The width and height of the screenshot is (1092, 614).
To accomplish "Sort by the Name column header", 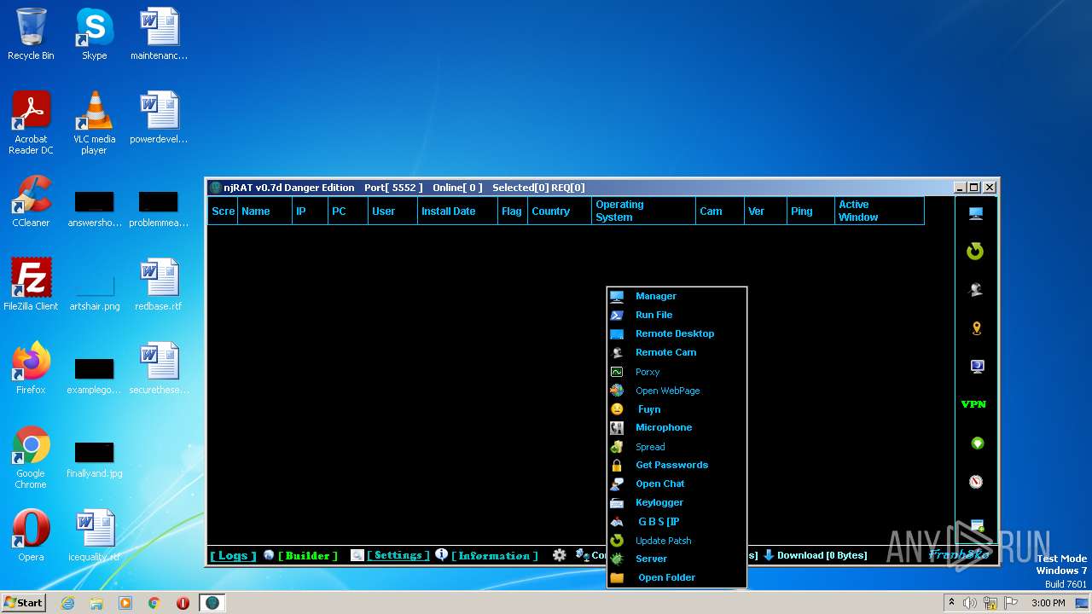I will (x=264, y=211).
